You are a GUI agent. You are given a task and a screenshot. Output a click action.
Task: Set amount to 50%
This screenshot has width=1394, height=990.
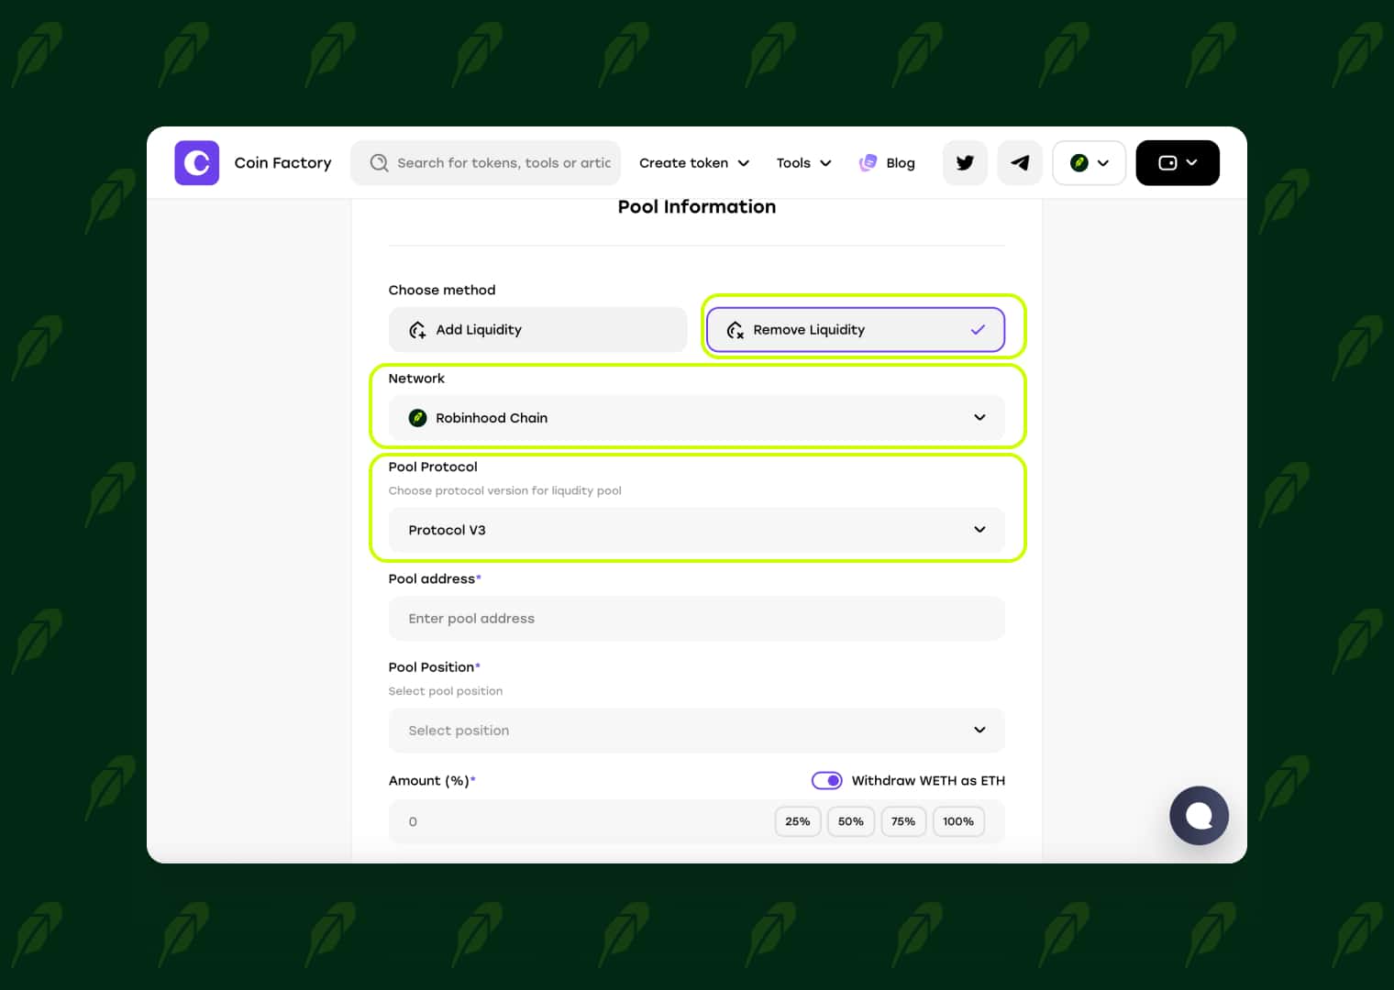pos(851,821)
